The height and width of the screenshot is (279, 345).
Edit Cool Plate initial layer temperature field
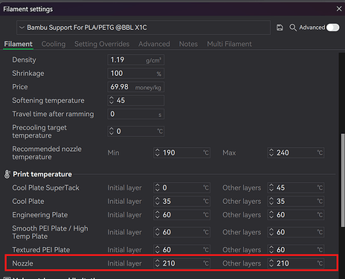tap(181, 202)
